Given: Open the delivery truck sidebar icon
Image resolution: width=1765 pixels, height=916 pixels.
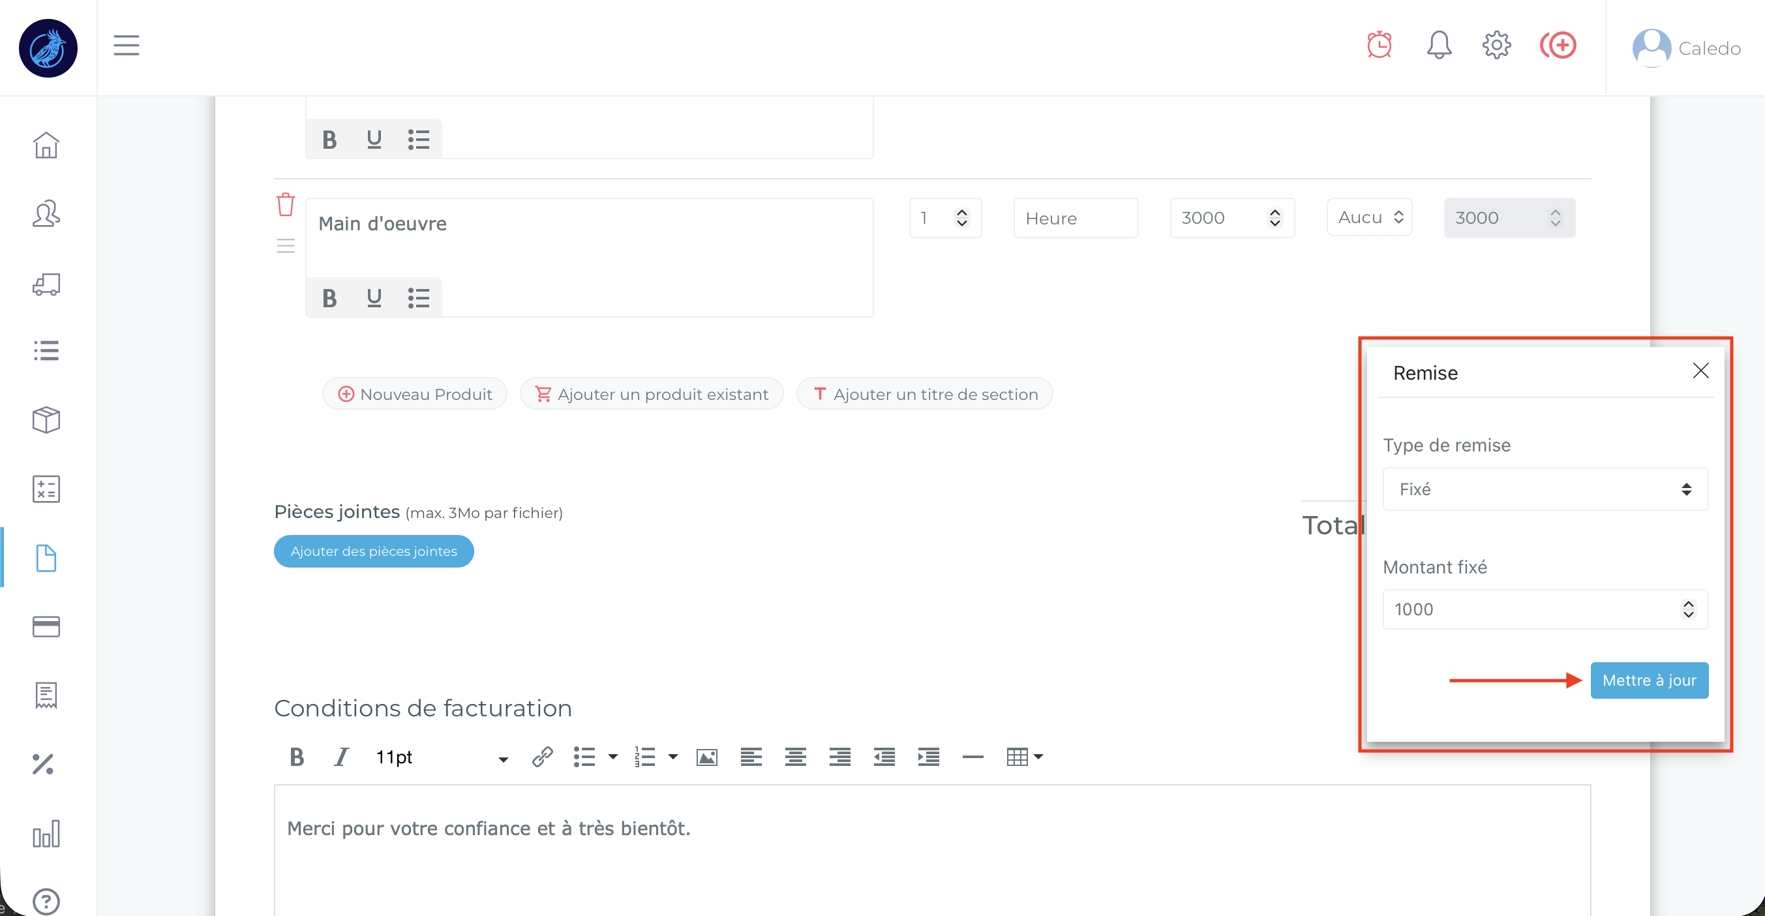Looking at the screenshot, I should click(46, 284).
